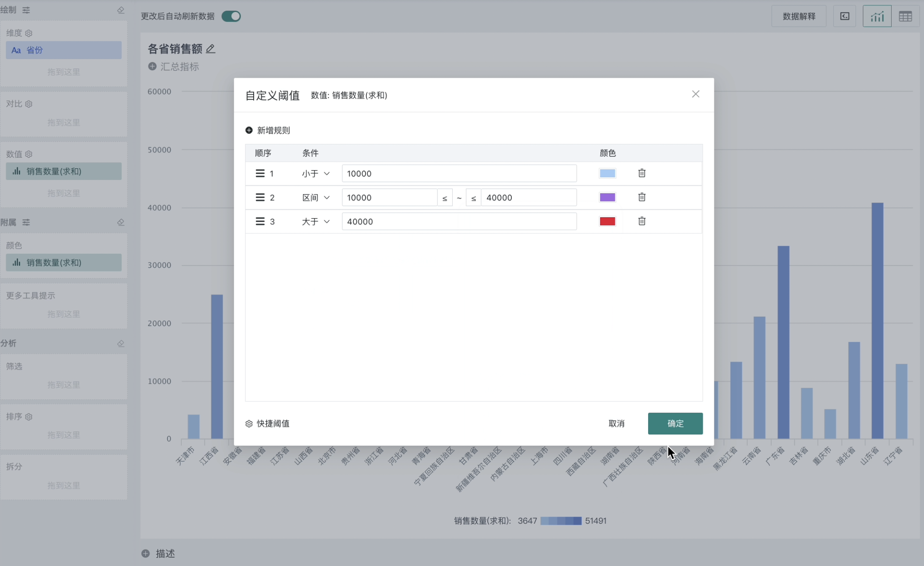Image resolution: width=924 pixels, height=566 pixels.
Task: Click the edit pencil next to 各省销售额
Action: (211, 49)
